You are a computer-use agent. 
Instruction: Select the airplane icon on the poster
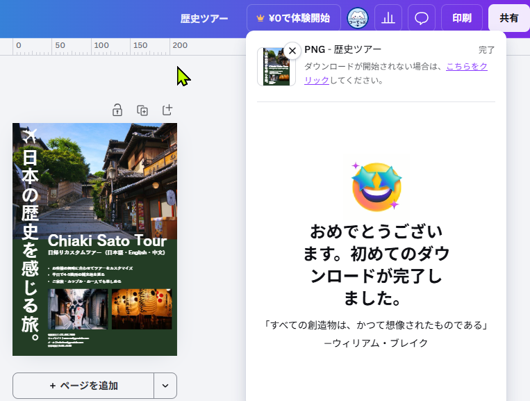point(29,136)
